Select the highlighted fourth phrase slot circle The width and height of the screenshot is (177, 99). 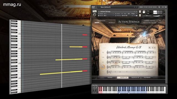(x=103, y=67)
